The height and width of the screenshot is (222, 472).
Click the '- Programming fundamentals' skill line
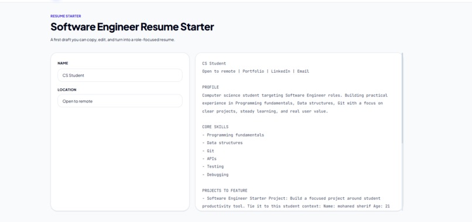click(233, 135)
